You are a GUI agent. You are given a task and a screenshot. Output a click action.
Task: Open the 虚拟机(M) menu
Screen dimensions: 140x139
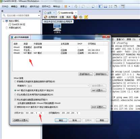(34, 6)
